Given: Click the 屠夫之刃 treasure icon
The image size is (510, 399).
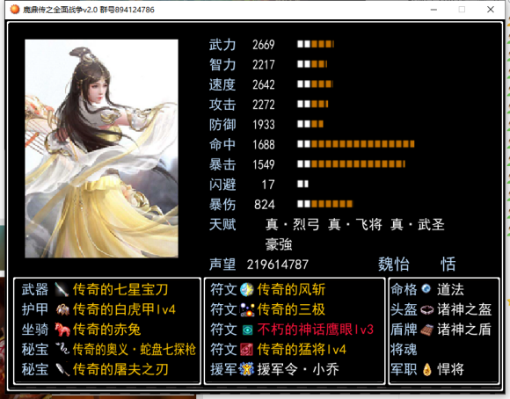Looking at the screenshot, I should (62, 369).
